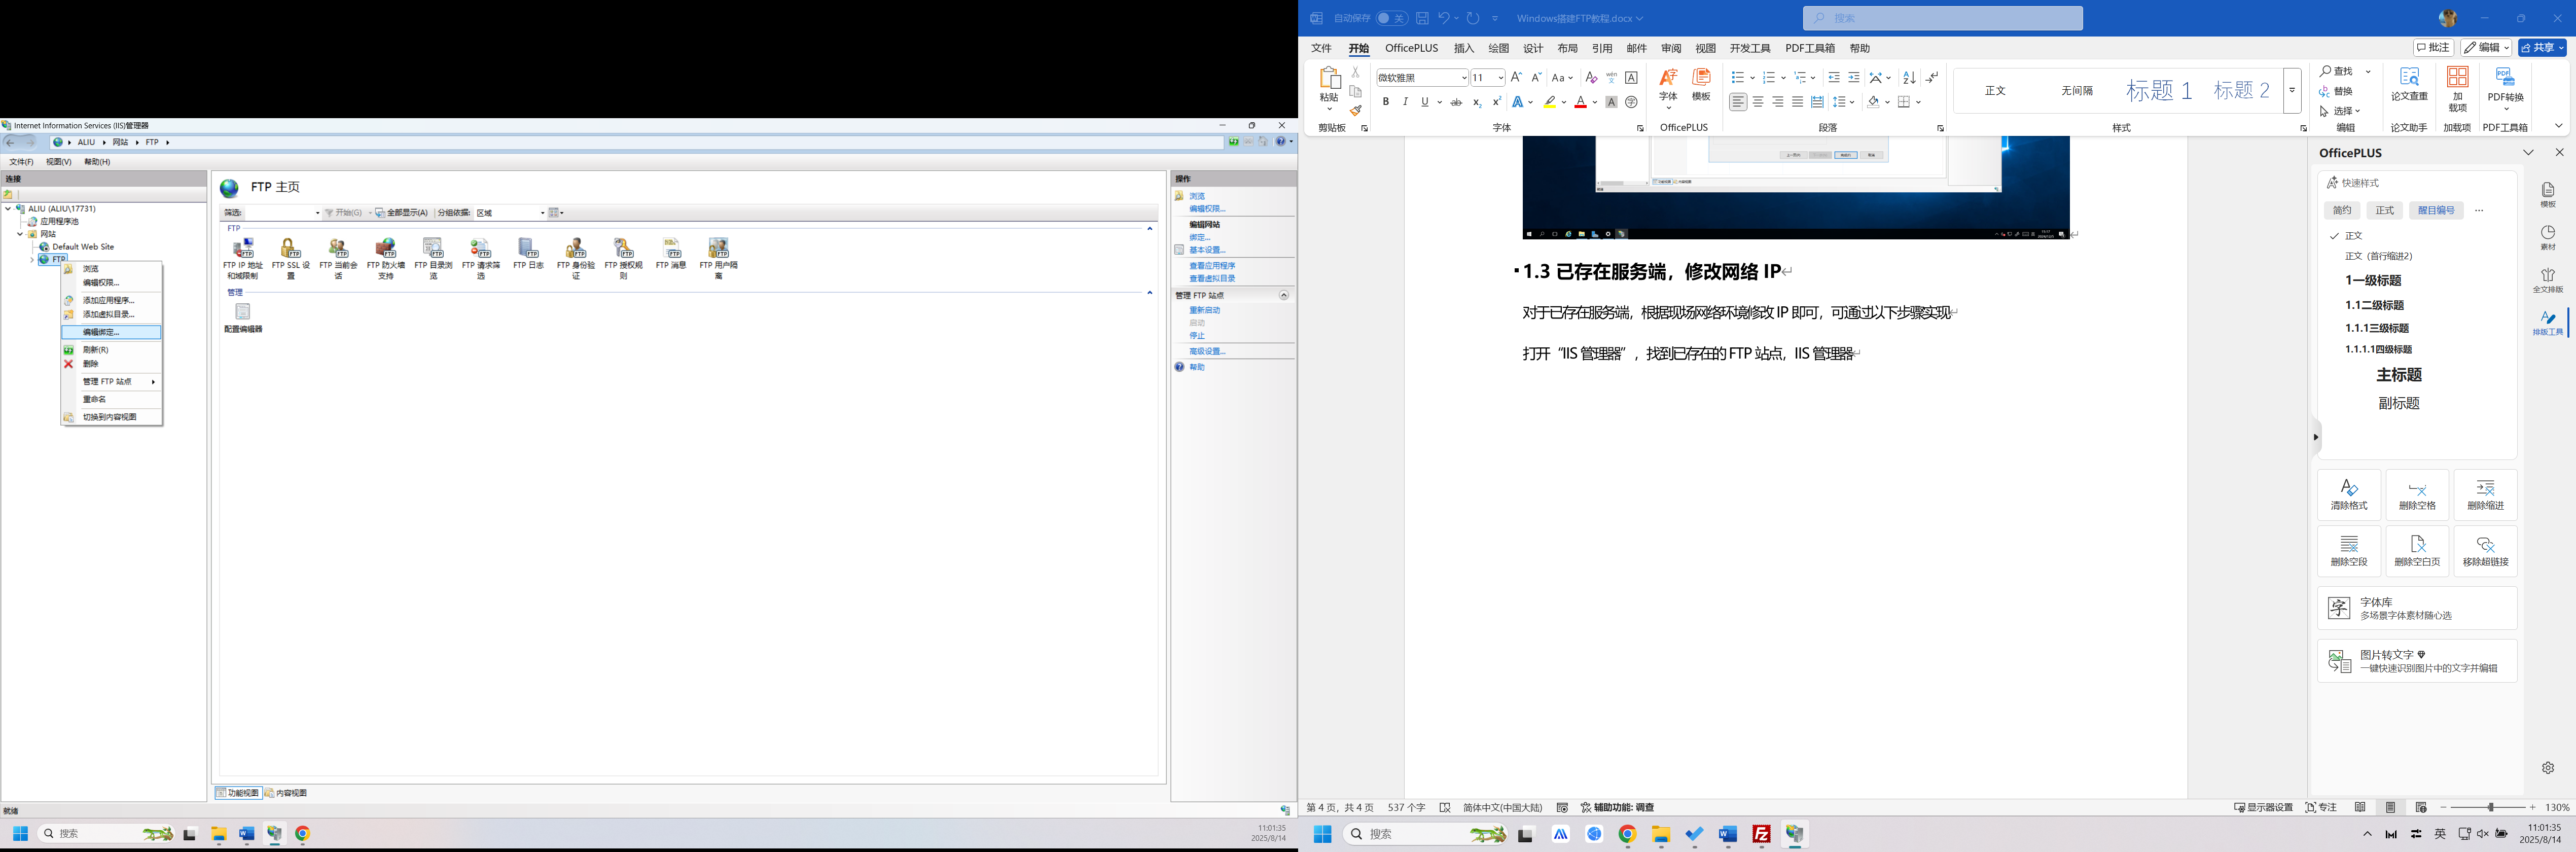
Task: Click Format Painter brush in Word clipboard group
Action: (x=1356, y=110)
